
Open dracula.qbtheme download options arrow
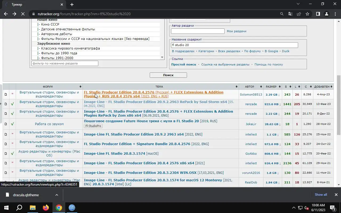point(57,195)
